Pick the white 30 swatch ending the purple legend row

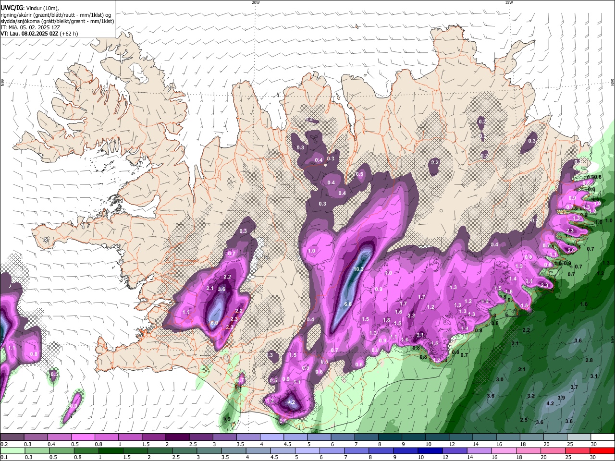click(603, 437)
